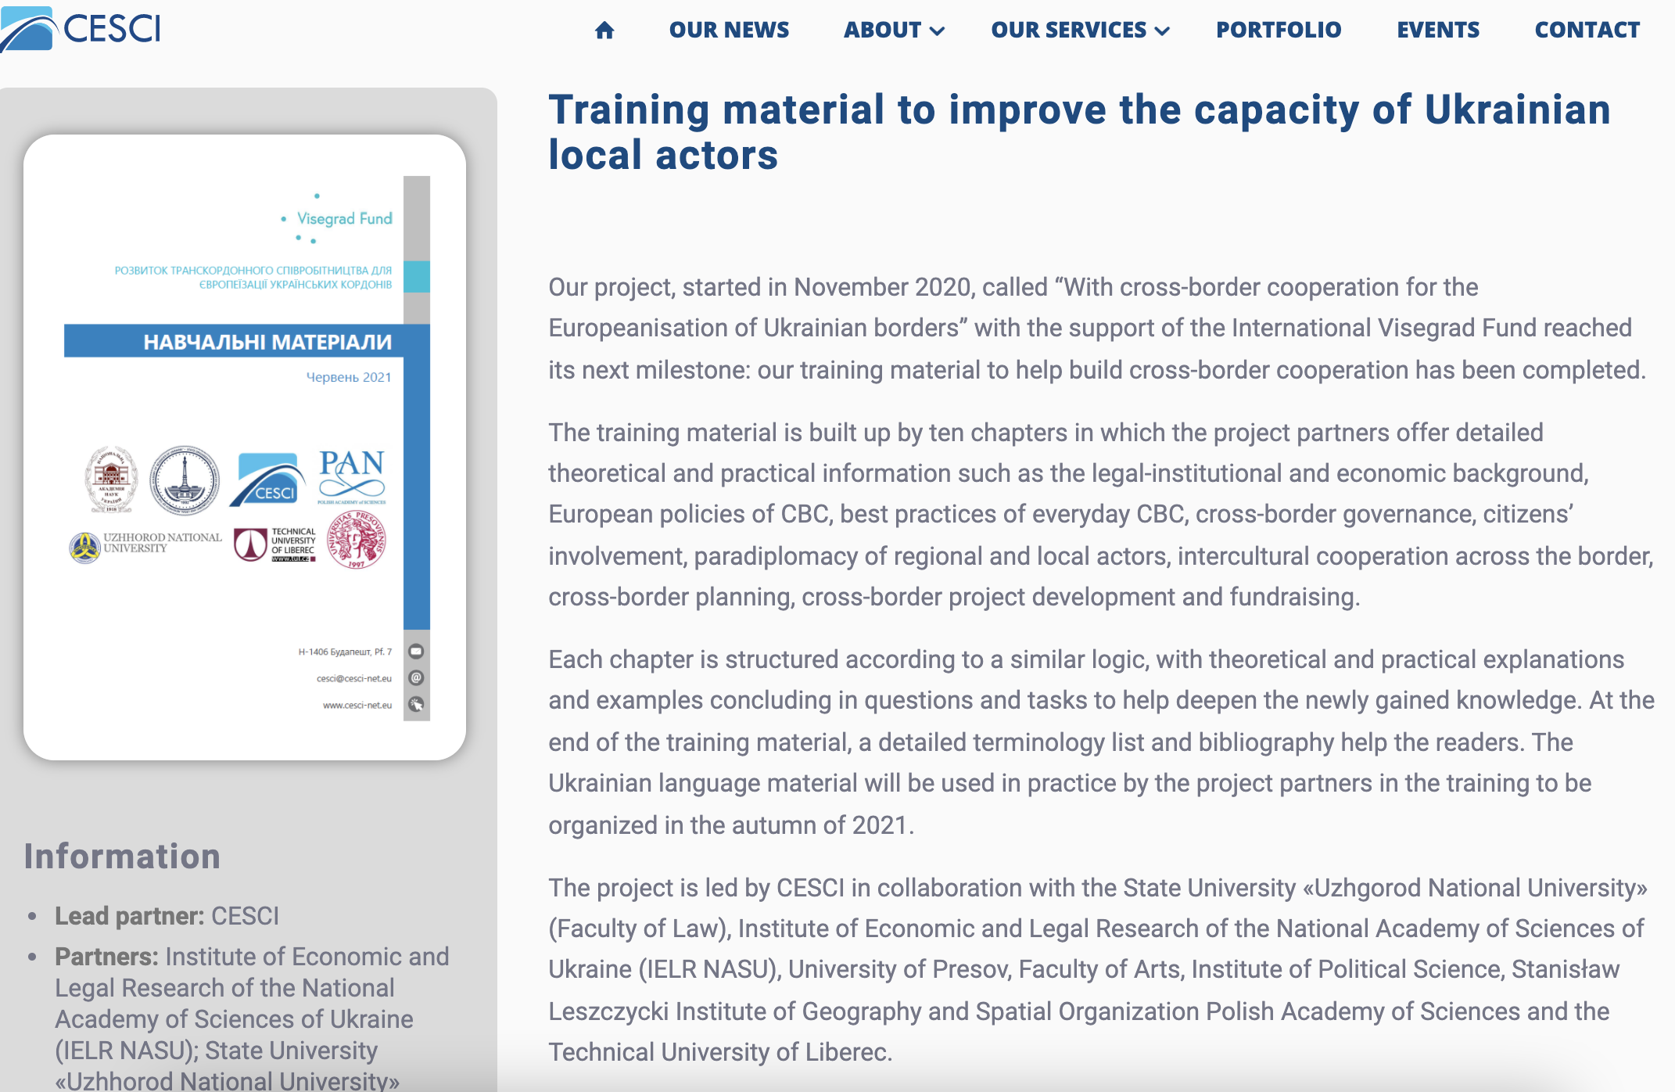Go to the home page via house icon
This screenshot has width=1675, height=1092.
tap(604, 31)
